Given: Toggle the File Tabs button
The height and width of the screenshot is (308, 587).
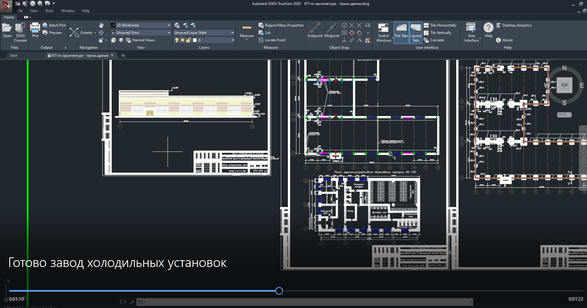Looking at the screenshot, I should click(401, 32).
